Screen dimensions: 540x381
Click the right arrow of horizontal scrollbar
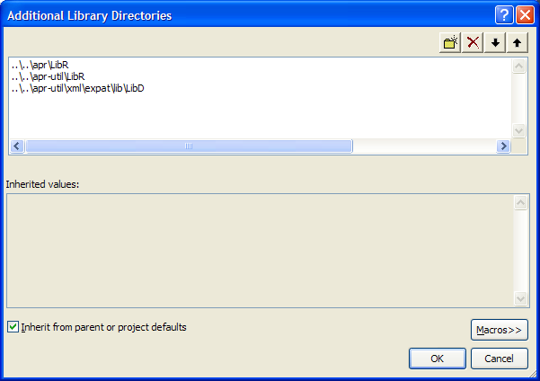503,146
